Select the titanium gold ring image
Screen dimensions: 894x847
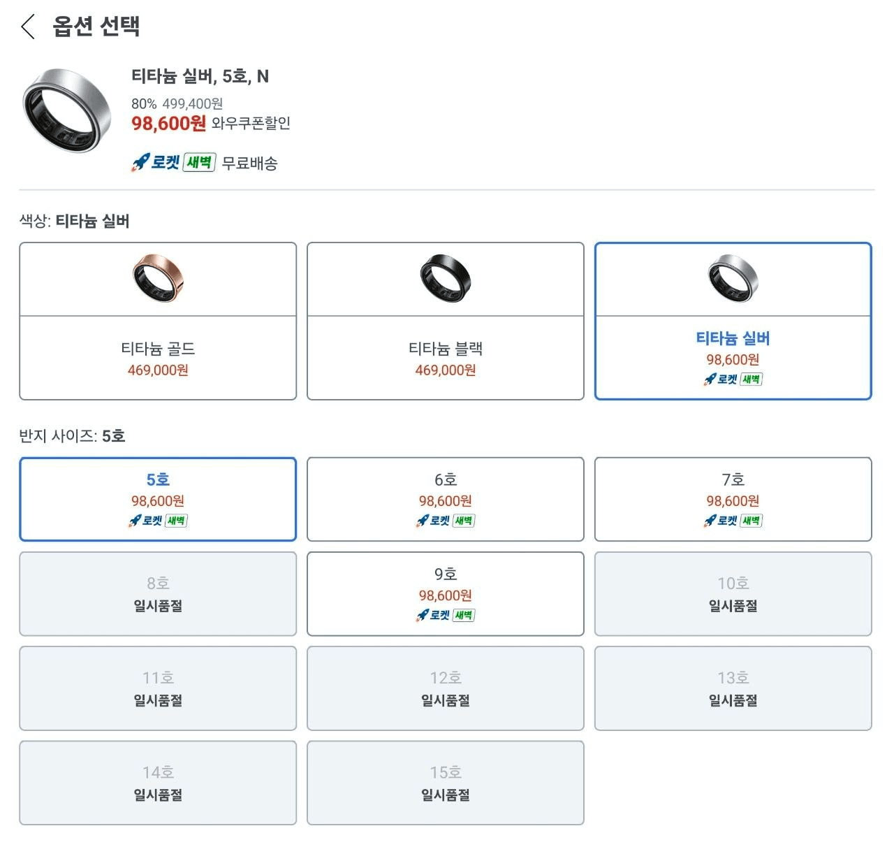click(158, 278)
